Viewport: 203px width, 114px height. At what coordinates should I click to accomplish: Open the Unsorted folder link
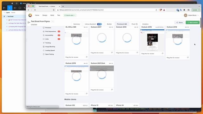34,24
